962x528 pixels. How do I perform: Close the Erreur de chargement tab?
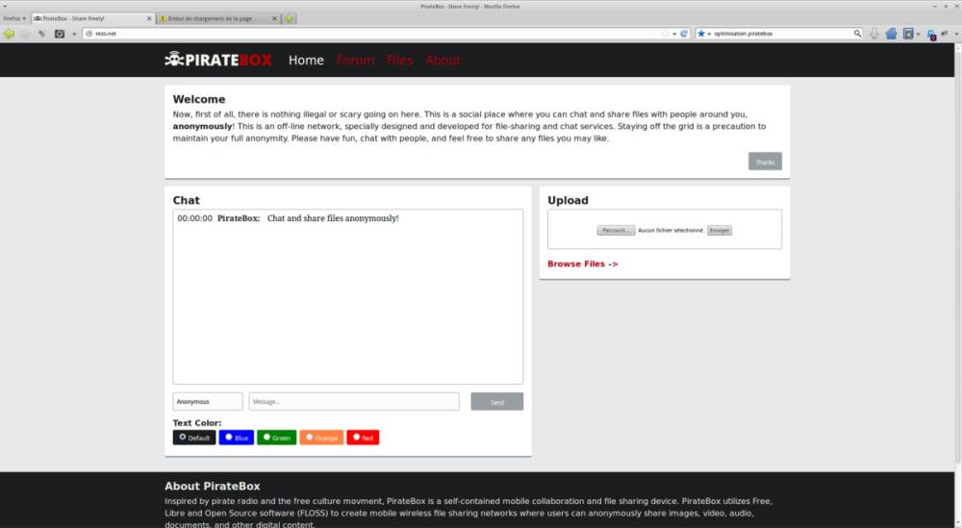[274, 18]
